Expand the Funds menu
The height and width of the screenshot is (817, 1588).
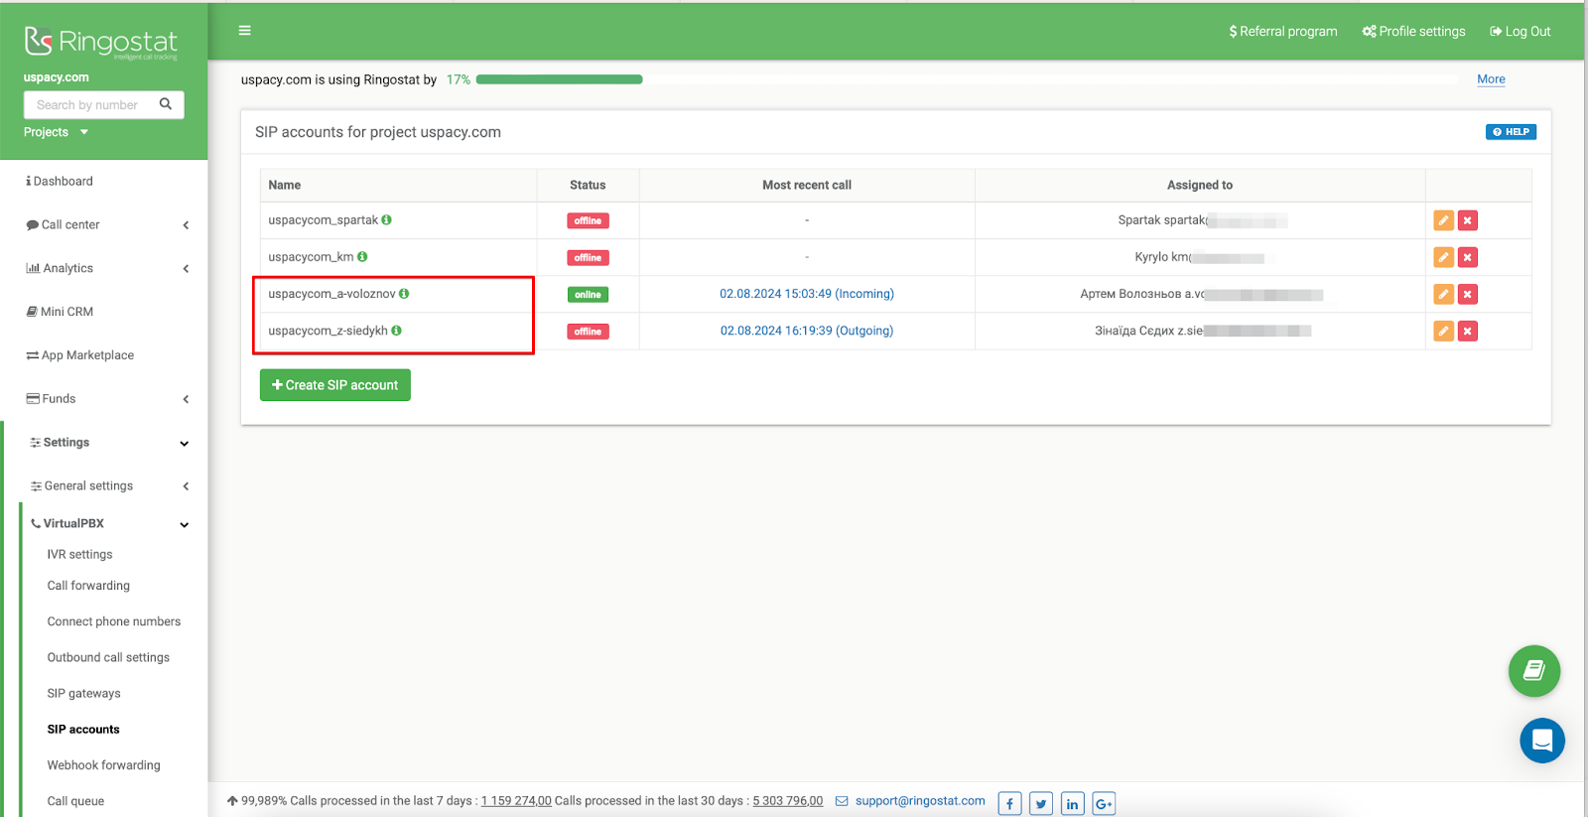click(x=108, y=399)
